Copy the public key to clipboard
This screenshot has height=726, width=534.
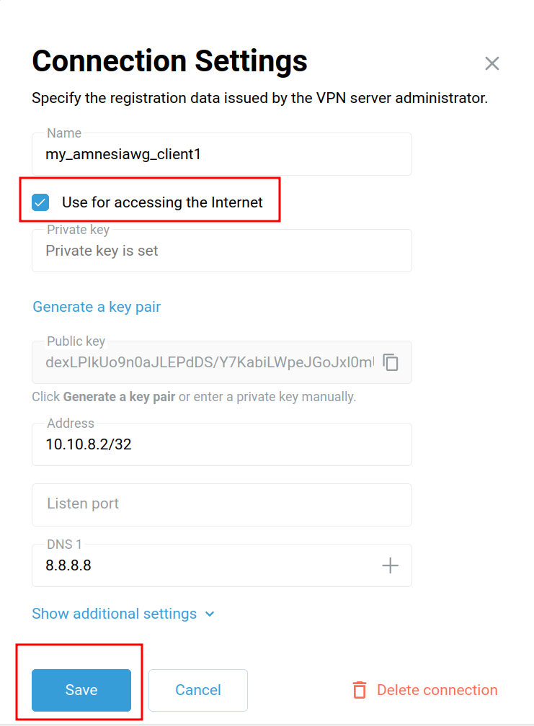click(391, 362)
